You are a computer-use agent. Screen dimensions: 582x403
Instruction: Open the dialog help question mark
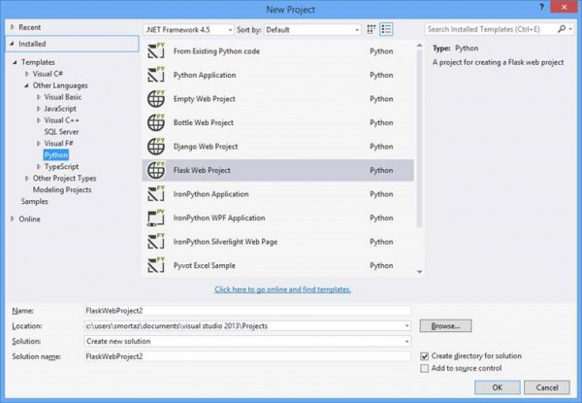coord(541,8)
